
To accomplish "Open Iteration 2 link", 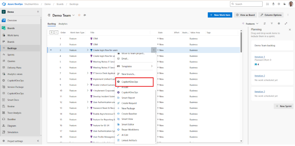I will (260, 76).
